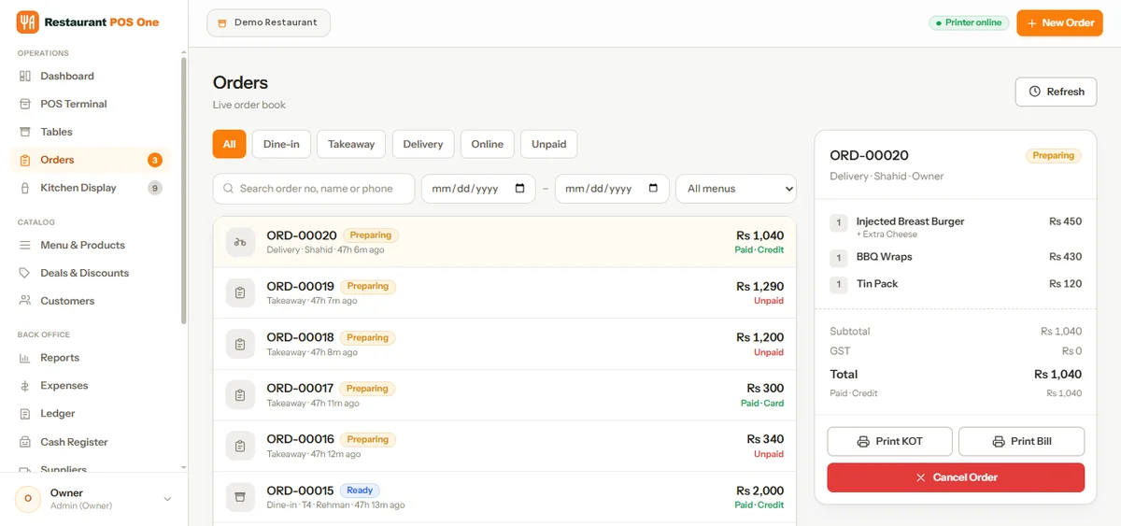Print the bill for ORD-00020
Viewport: 1121px width, 526px height.
coord(1021,441)
